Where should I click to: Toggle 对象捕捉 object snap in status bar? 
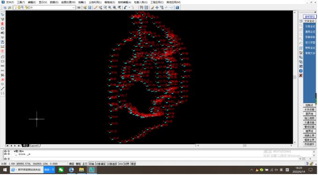tap(100, 164)
